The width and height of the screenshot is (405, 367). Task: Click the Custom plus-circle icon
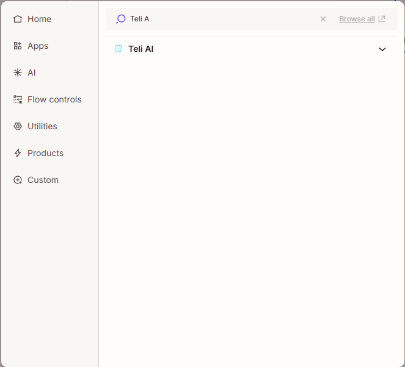tap(18, 180)
